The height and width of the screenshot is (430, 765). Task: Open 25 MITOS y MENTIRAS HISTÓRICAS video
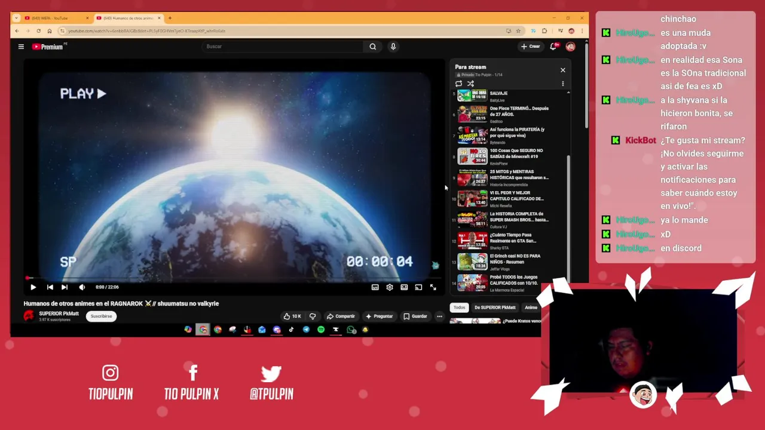pos(507,177)
